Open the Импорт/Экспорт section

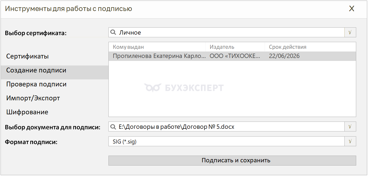33,98
